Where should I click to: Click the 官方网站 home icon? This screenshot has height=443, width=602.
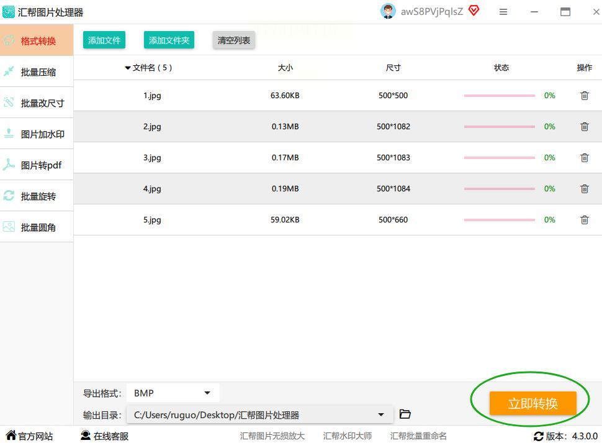click(x=11, y=436)
